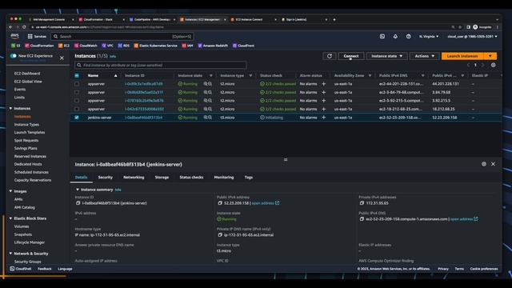Copy the Public IPv4 DNS value

[362, 219]
